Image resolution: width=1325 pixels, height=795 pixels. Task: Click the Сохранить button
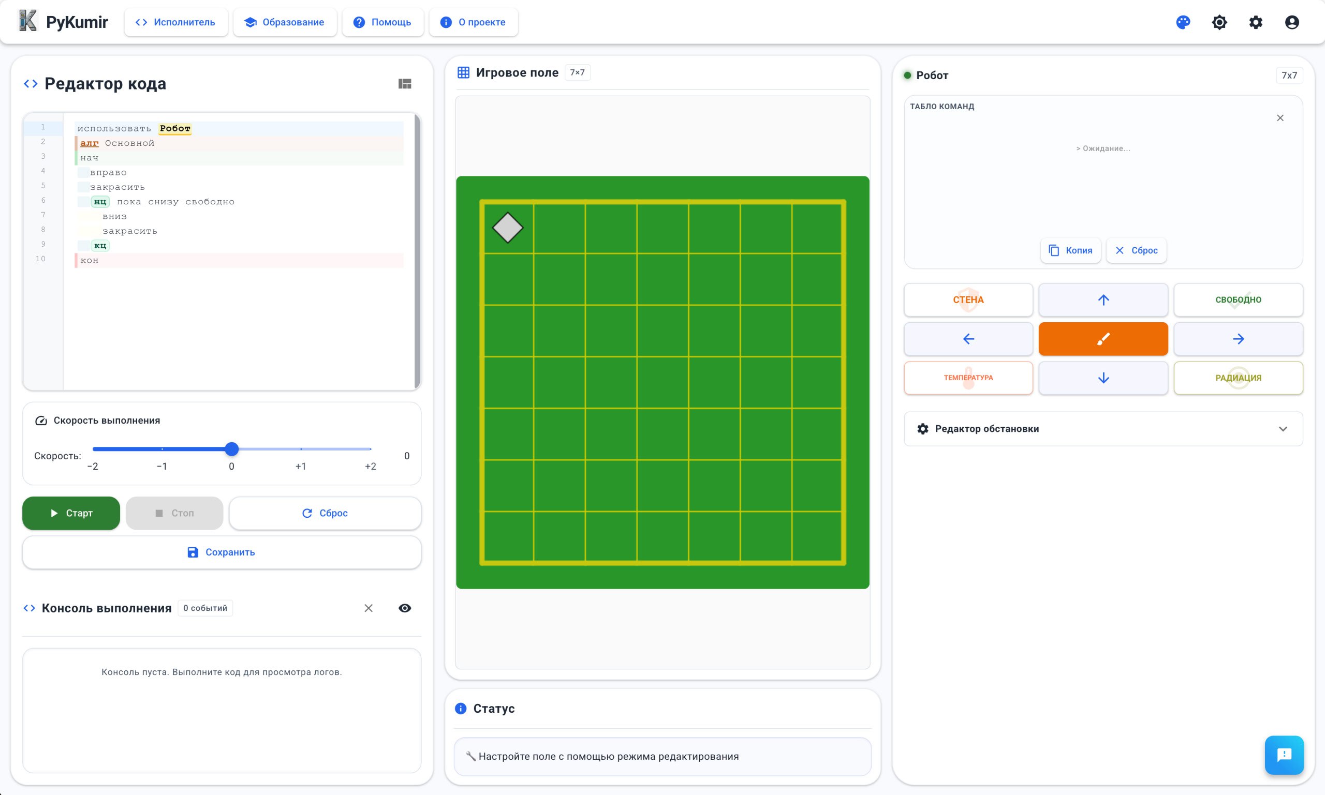tap(222, 552)
